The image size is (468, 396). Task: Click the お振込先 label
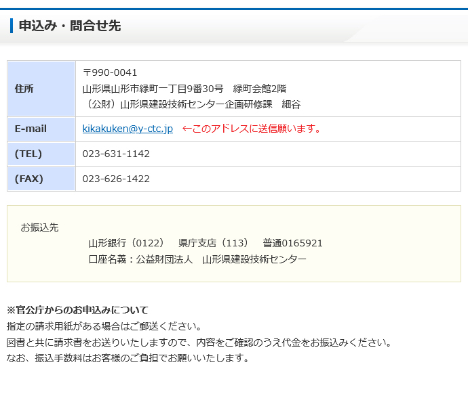pos(39,227)
